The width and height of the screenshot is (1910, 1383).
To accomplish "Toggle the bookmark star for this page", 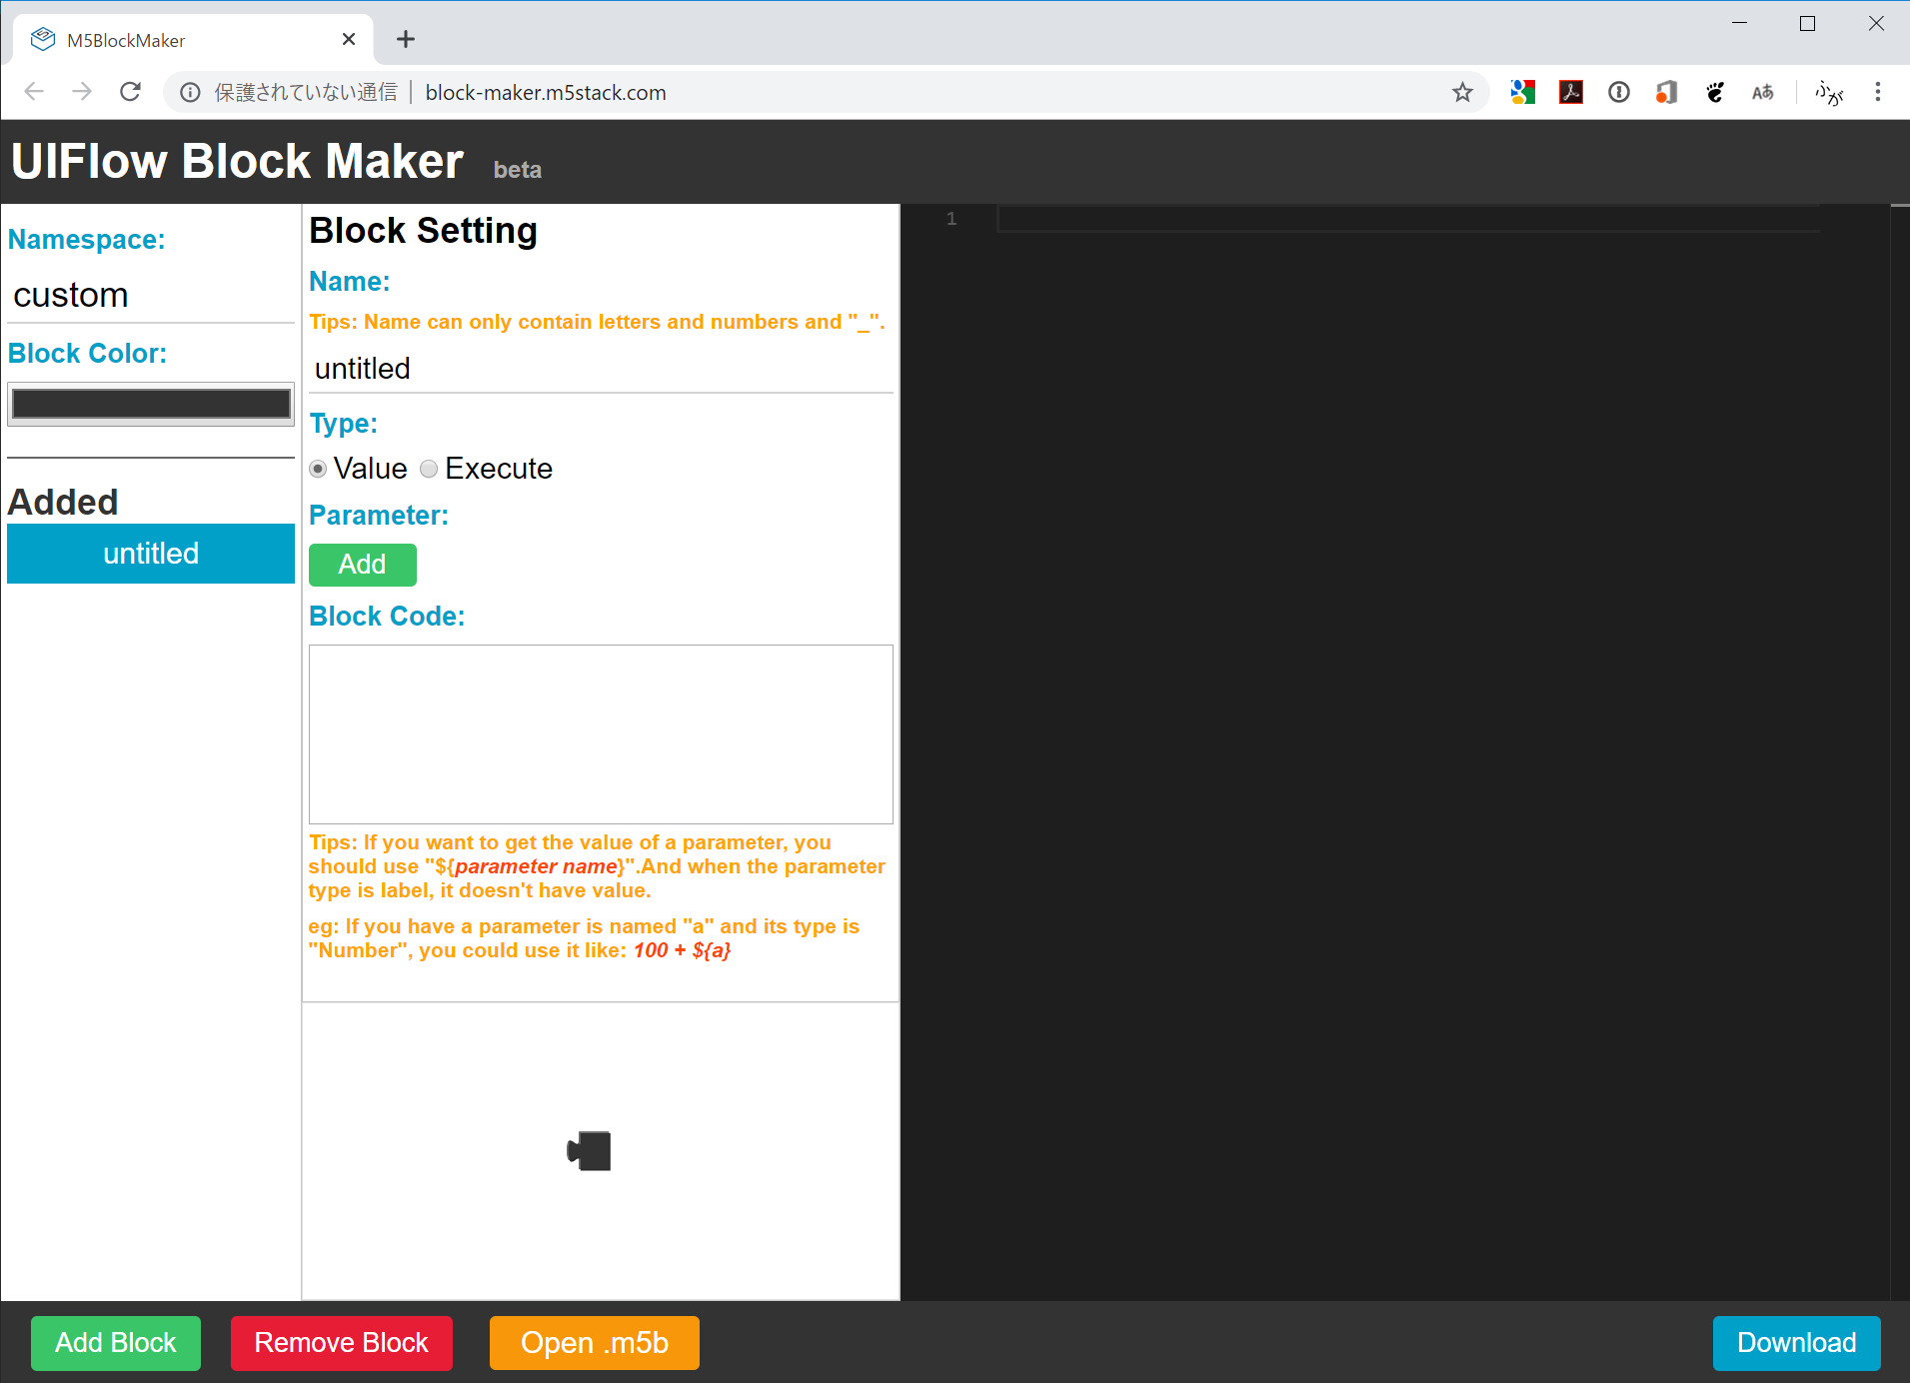I will point(1462,92).
